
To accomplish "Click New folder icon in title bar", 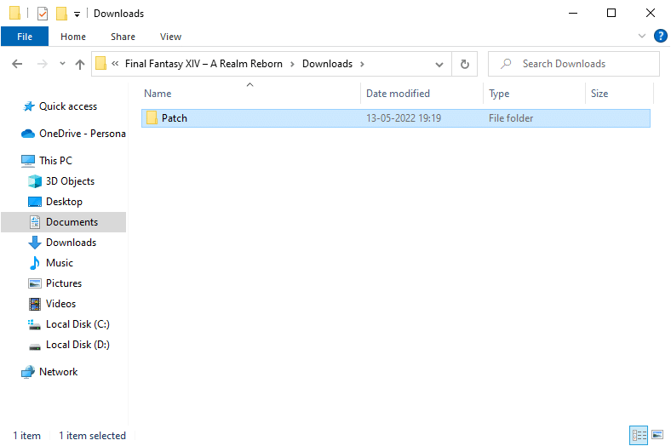I will click(x=61, y=14).
